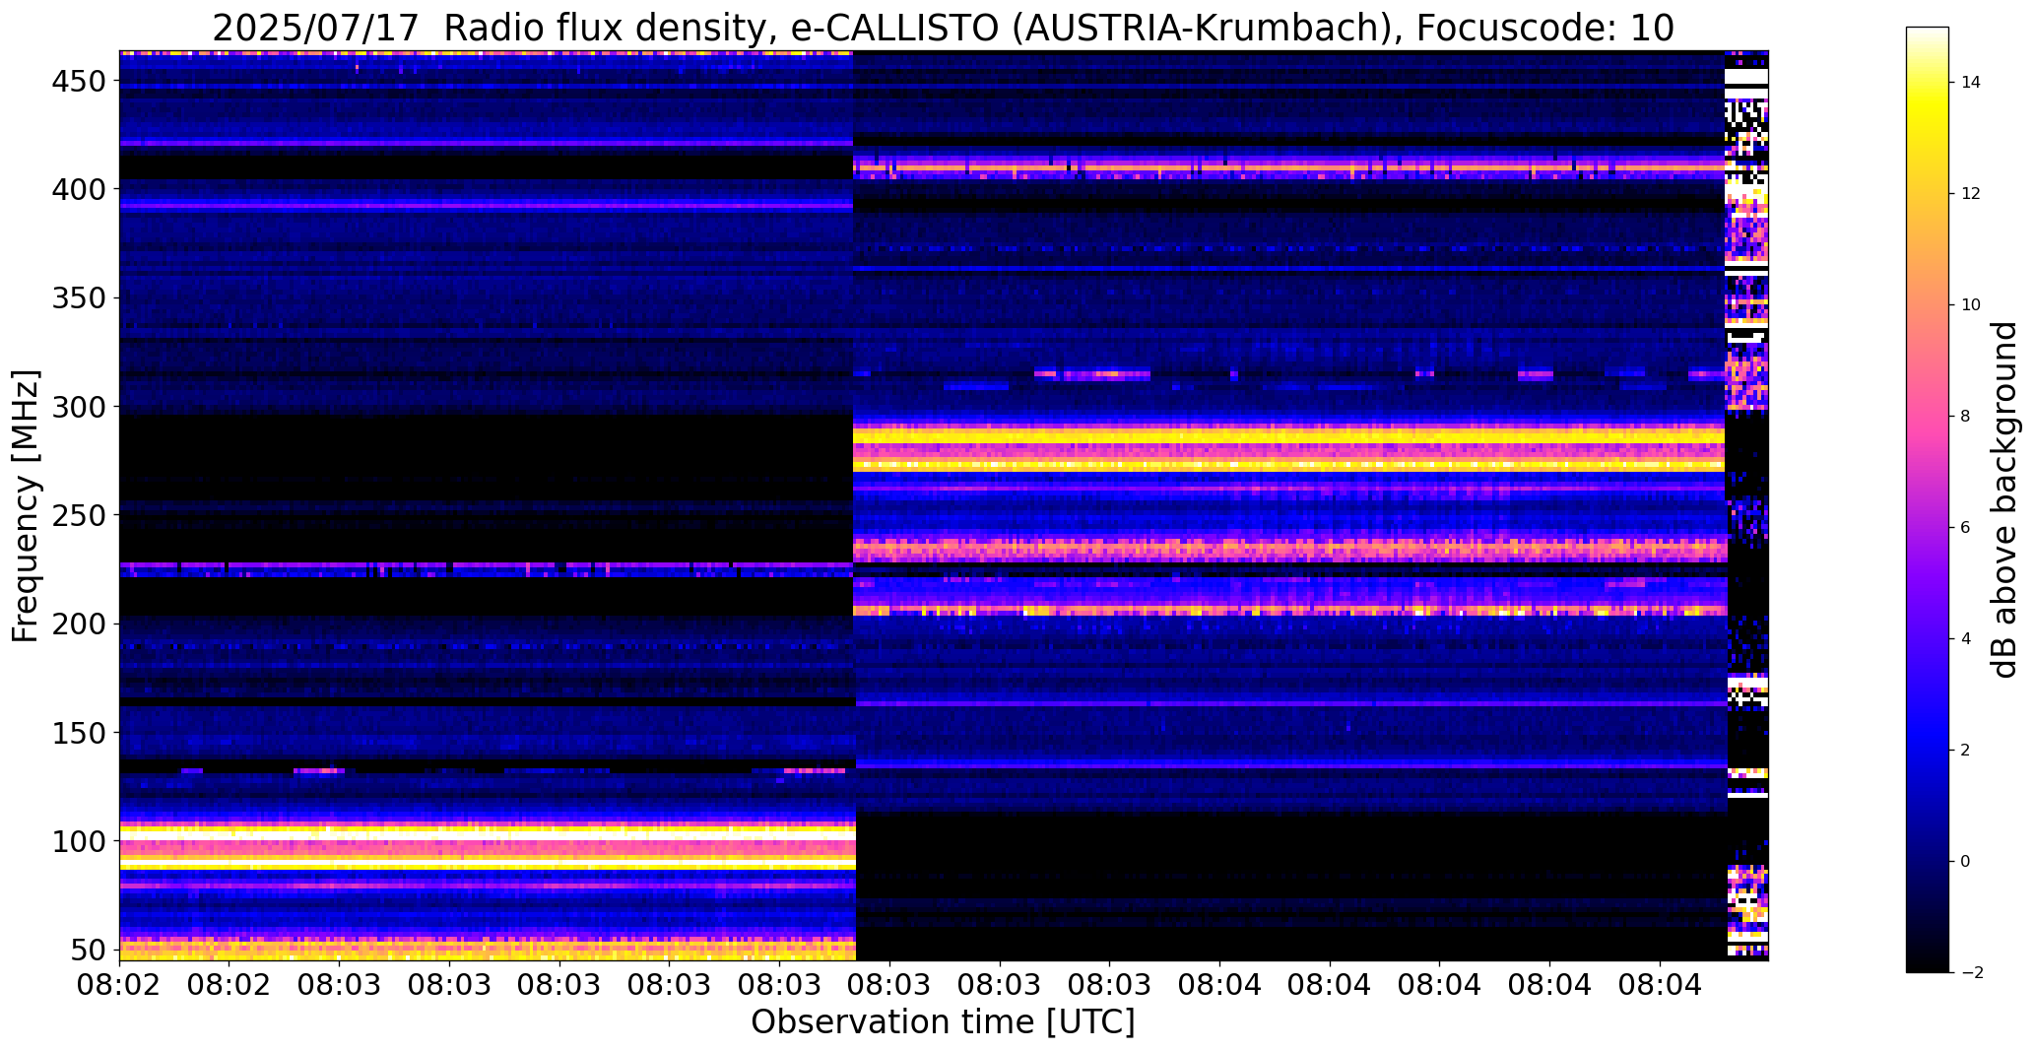Click the colorbar tick value 6
Screen dimensions: 2035x1051
[1965, 528]
